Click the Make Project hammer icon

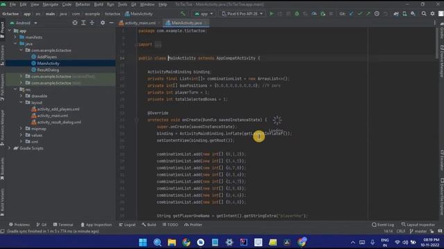(x=182, y=14)
